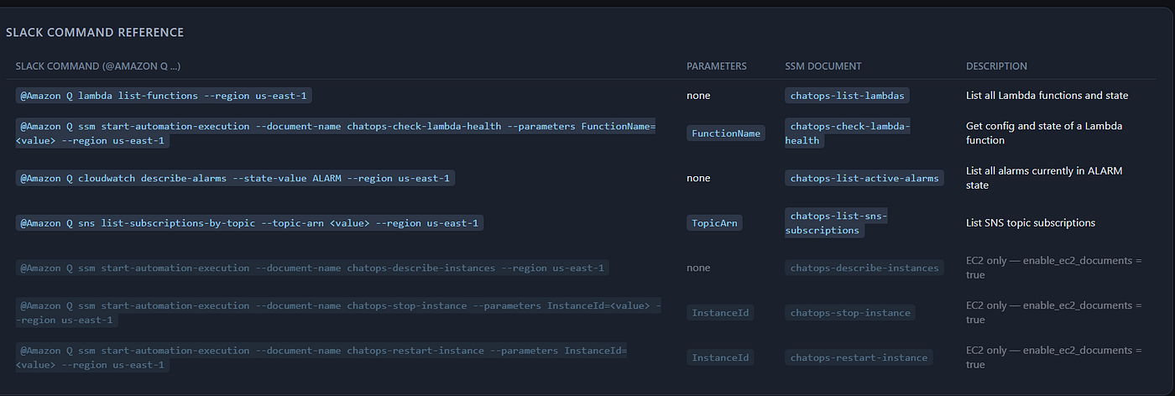Screen dimensions: 1175x396
Task: Click the FunctionName parameter tag
Action: pos(726,133)
